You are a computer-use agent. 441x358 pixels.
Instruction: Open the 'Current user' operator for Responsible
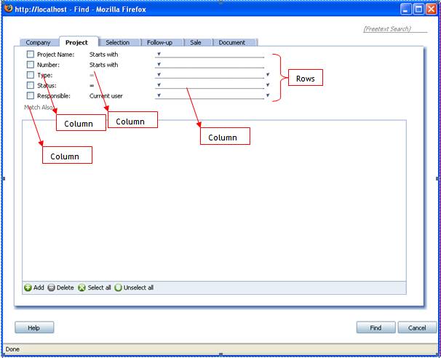pyautogui.click(x=106, y=96)
